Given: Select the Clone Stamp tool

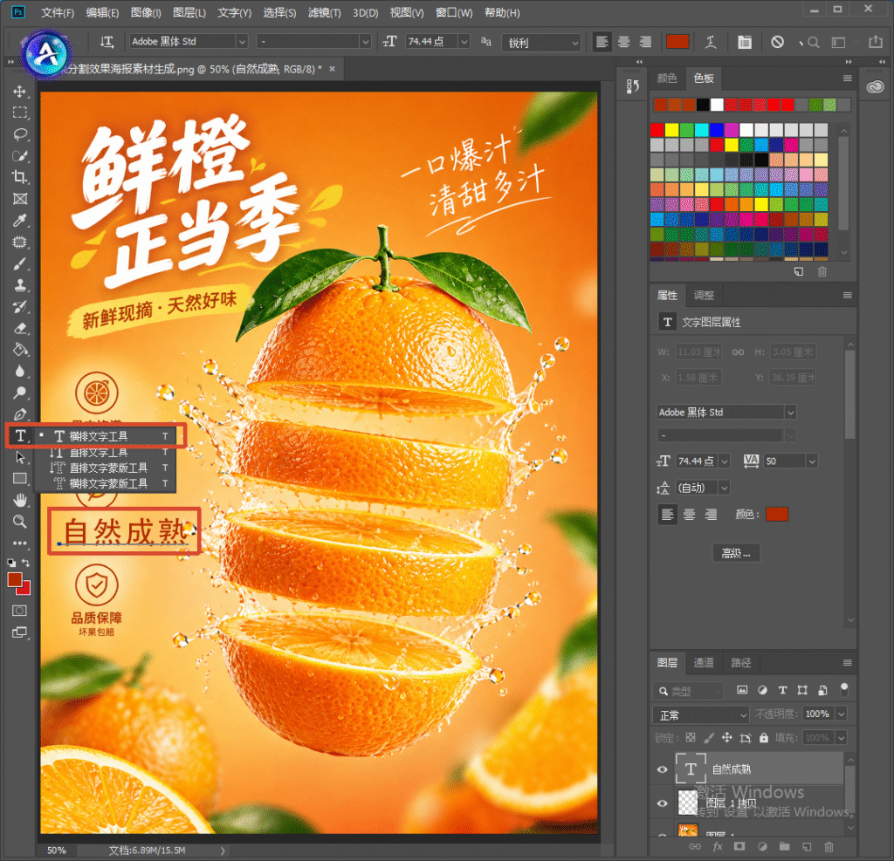Looking at the screenshot, I should pyautogui.click(x=20, y=285).
